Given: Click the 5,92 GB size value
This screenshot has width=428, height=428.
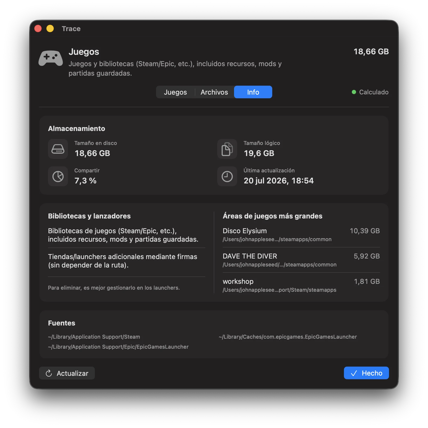Looking at the screenshot, I should [x=367, y=256].
